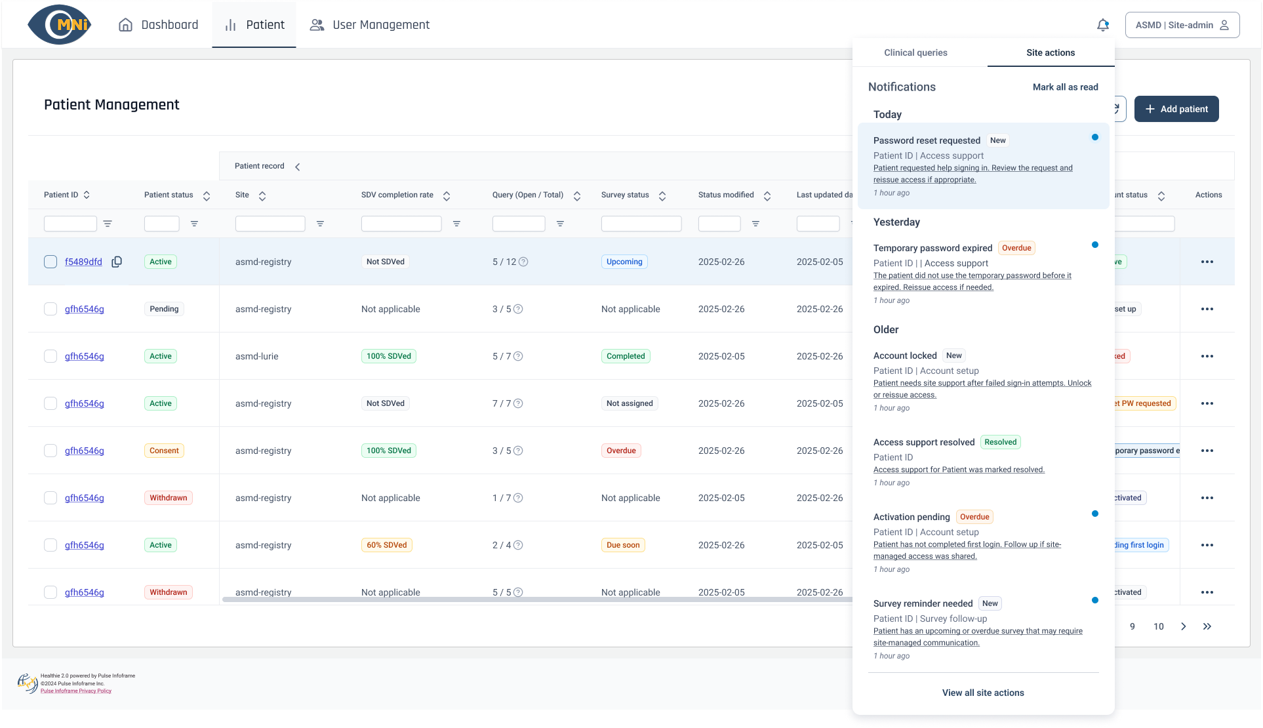Sort by the SDV completion rate column

click(x=447, y=195)
